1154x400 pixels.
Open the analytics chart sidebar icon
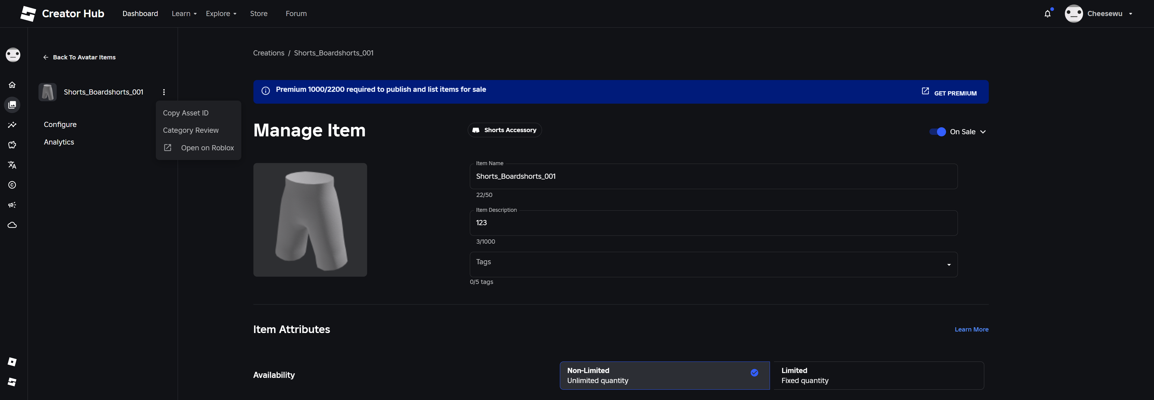click(12, 125)
